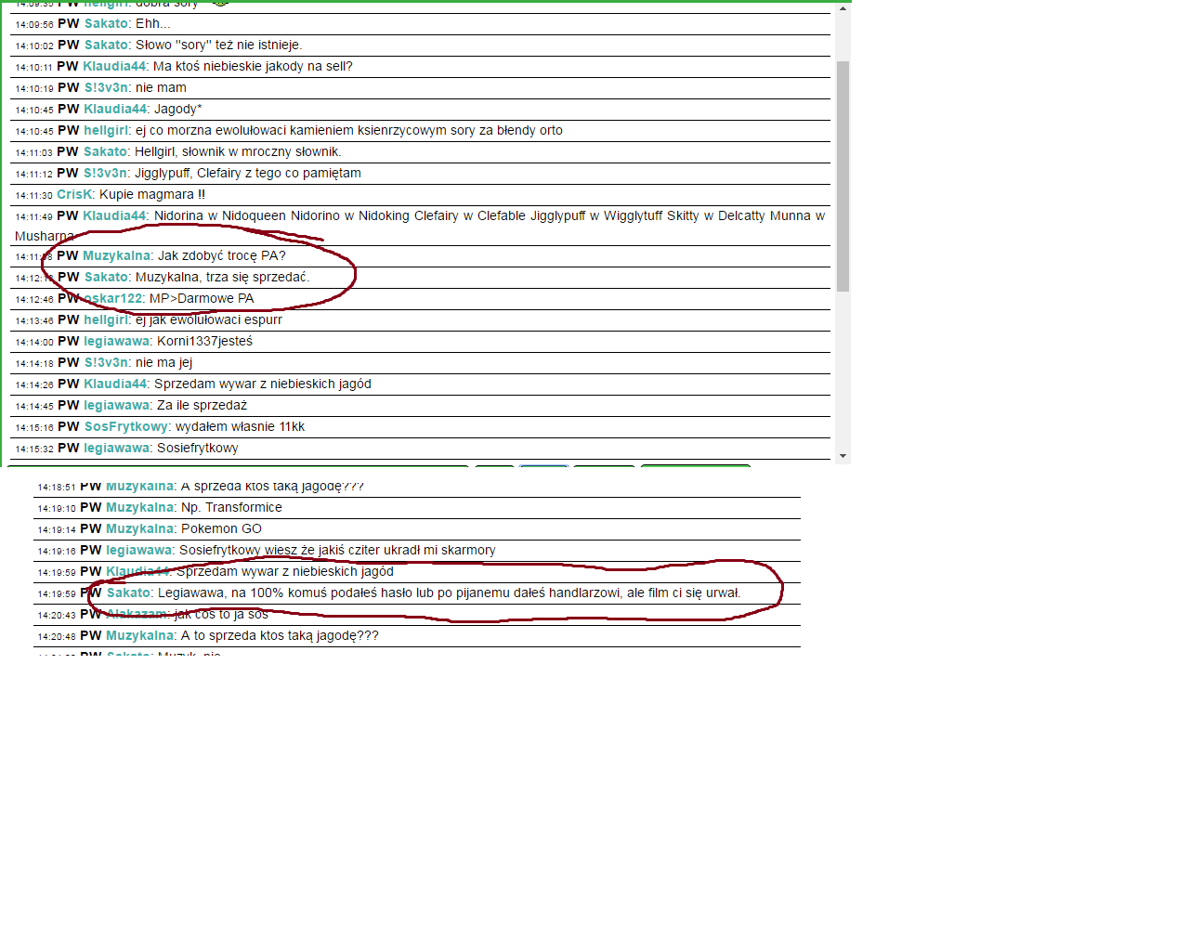The image size is (1189, 951).
Task: Click Muzykalna's name at 14:20:48
Action: pyautogui.click(x=139, y=636)
